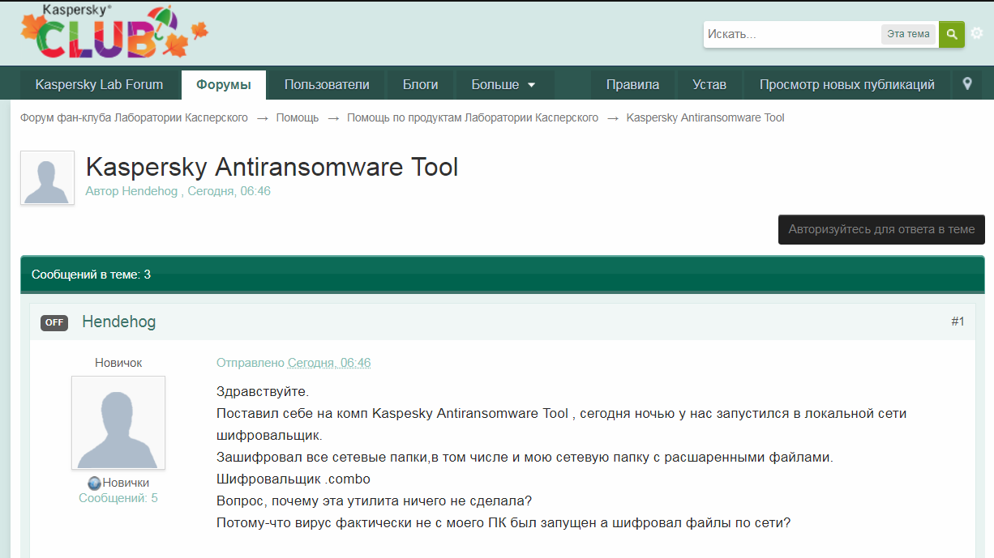Viewport: 994px width, 558px height.
Task: Click 'Авторизуйтесь для ответа в теме' button
Action: (881, 229)
